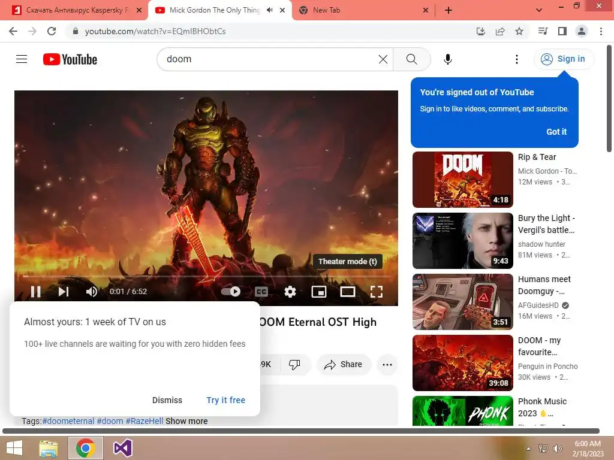
Task: View site info lock icon
Action: tap(75, 31)
